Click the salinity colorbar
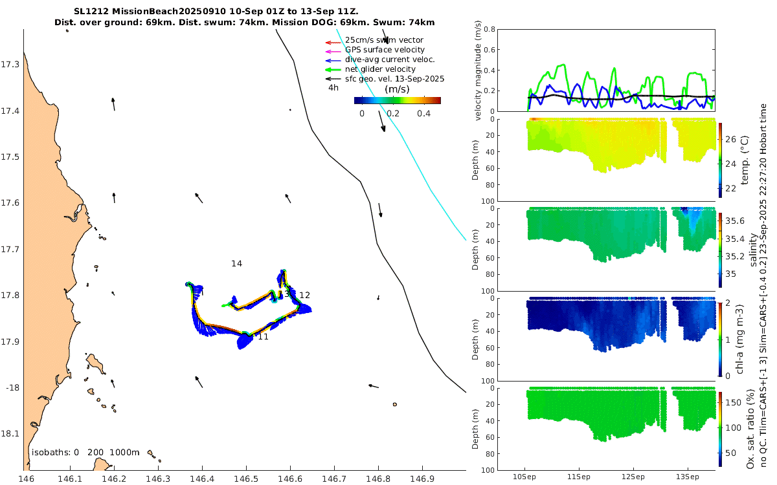Image resolution: width=777 pixels, height=485 pixels. coord(721,249)
